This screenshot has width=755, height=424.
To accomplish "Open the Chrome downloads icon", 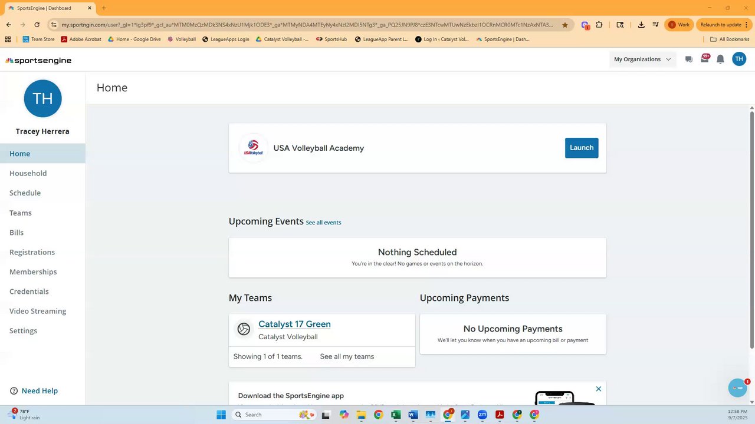I will [x=641, y=25].
